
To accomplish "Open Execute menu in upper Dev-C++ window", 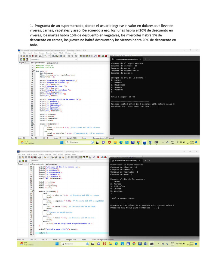I will (49, 53).
